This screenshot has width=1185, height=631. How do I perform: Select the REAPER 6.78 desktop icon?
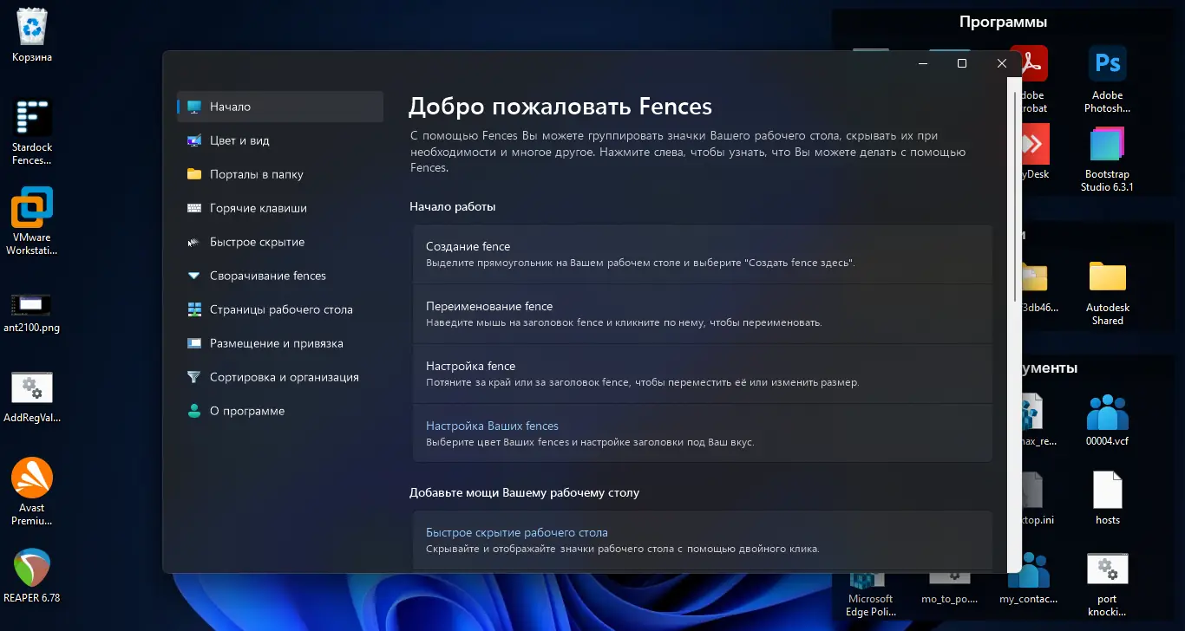click(x=32, y=575)
